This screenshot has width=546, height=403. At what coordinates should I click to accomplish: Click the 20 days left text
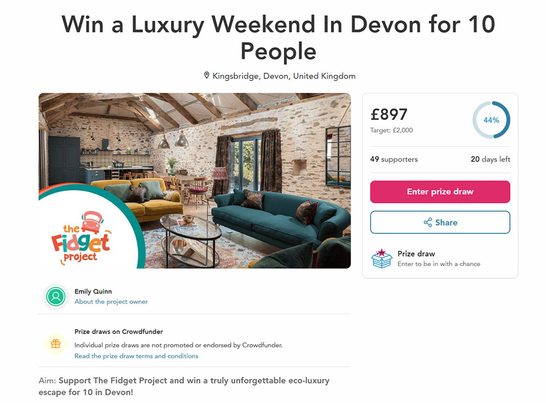[x=490, y=159]
